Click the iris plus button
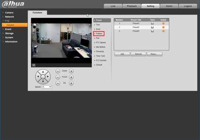The width and height of the screenshot is (200, 140). point(71,83)
